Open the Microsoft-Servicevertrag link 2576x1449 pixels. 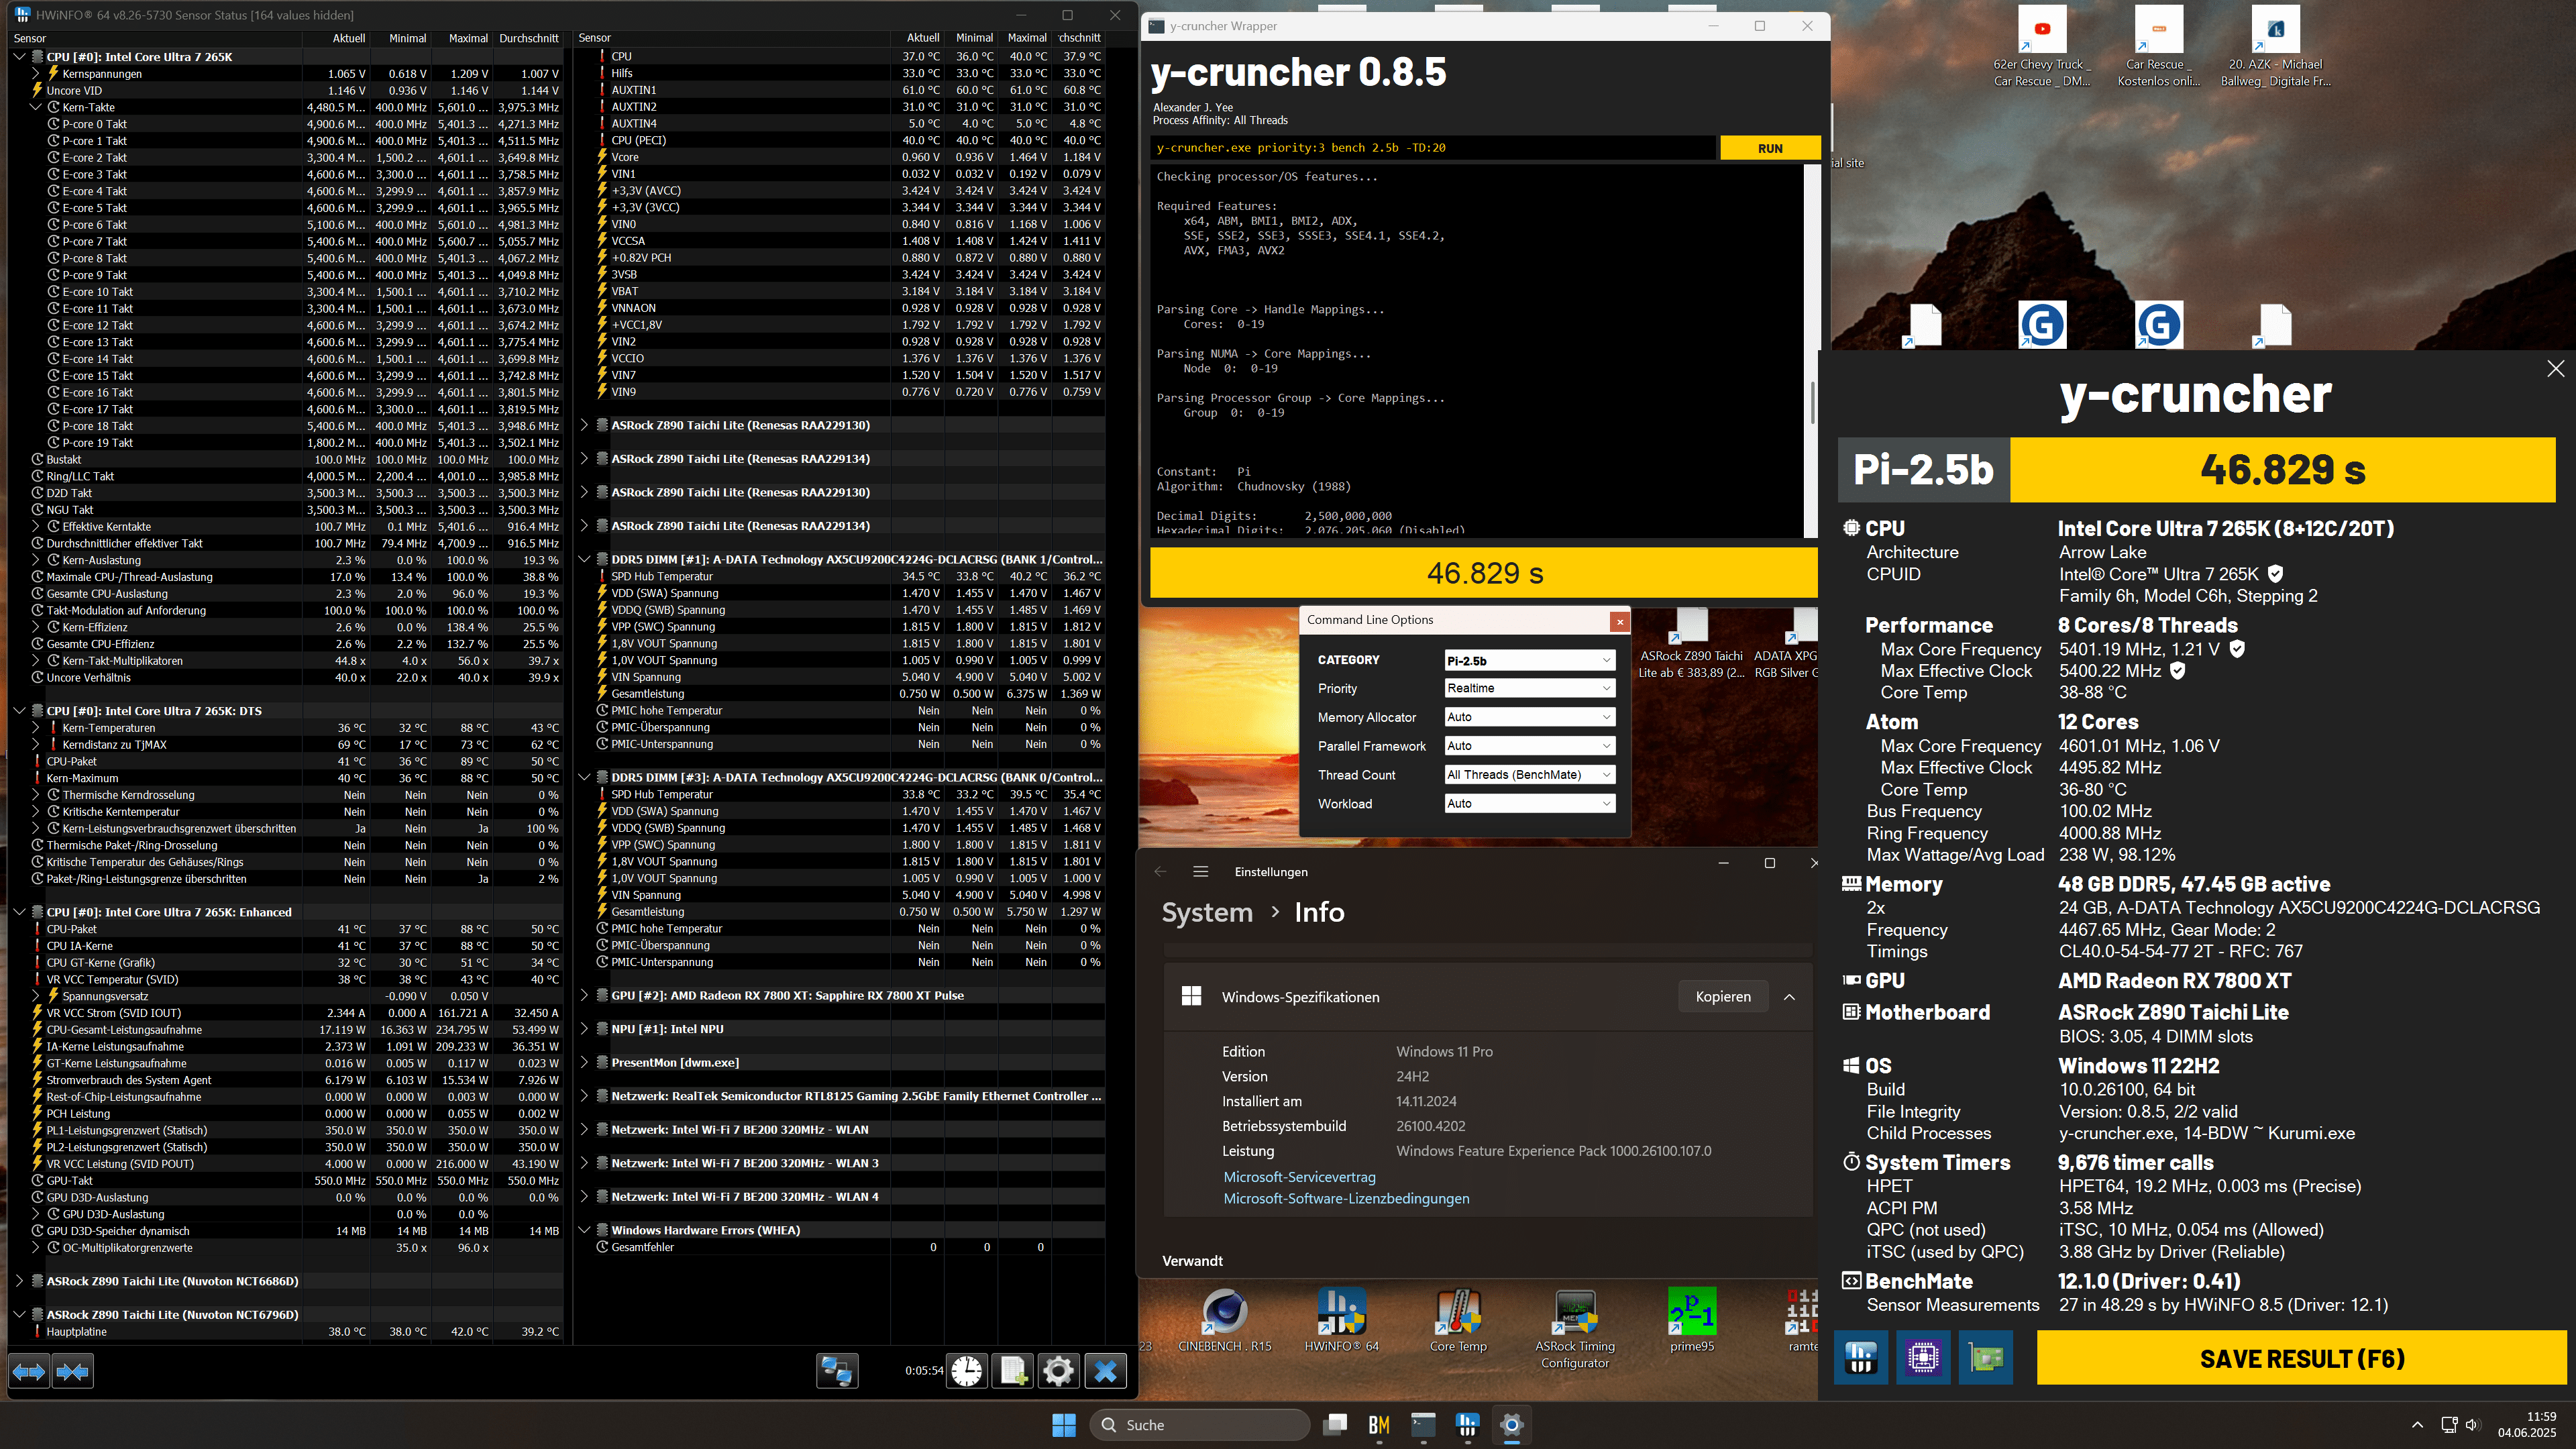tap(1299, 1177)
